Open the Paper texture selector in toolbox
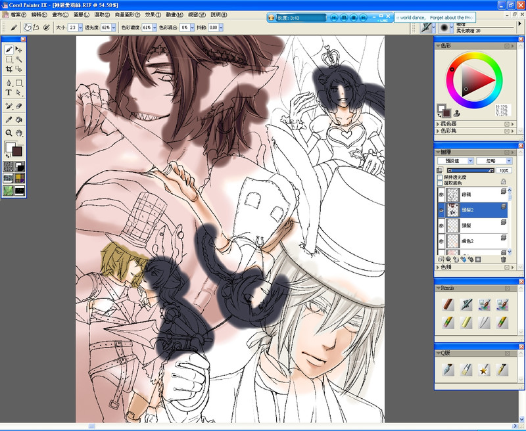 click(9, 167)
